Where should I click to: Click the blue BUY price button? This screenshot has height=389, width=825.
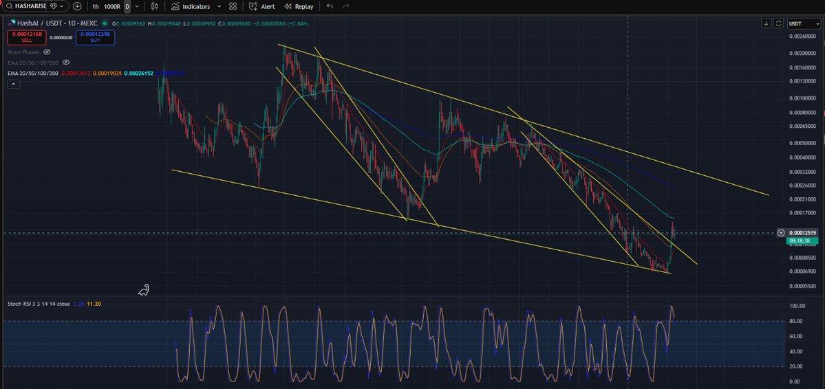[x=95, y=37]
